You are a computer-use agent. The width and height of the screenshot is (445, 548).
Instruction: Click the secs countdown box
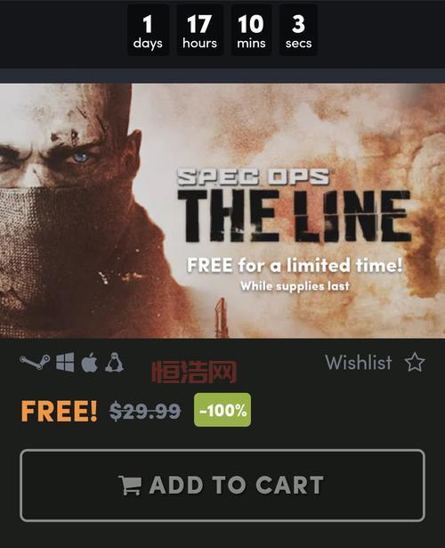[x=298, y=30]
